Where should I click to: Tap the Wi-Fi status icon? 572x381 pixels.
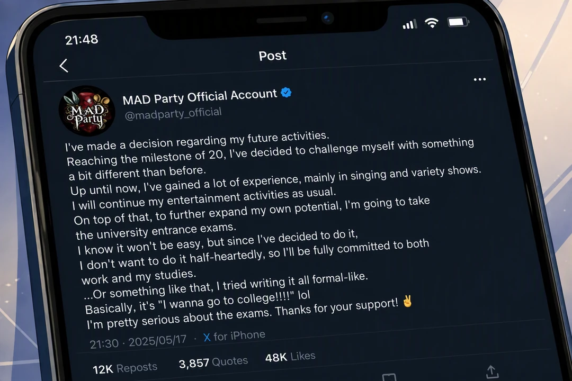click(x=432, y=23)
